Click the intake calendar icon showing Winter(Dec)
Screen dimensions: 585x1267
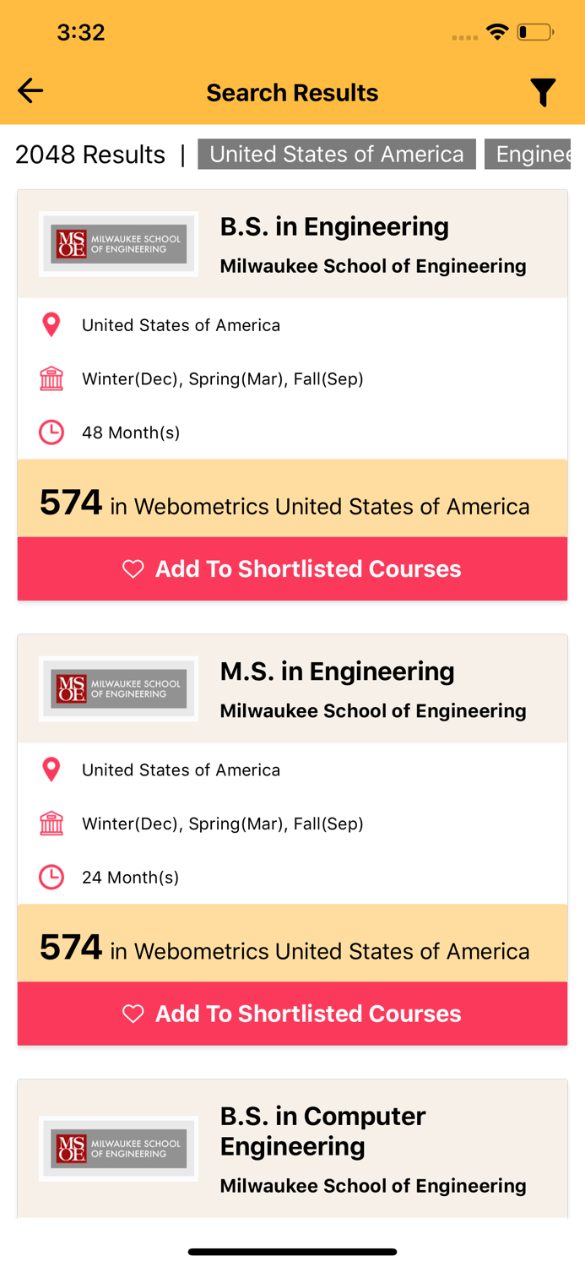51,378
